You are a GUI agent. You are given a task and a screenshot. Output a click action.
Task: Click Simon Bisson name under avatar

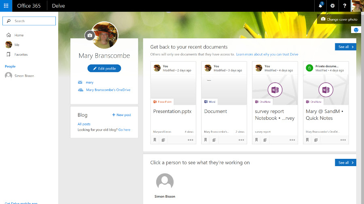165,196
